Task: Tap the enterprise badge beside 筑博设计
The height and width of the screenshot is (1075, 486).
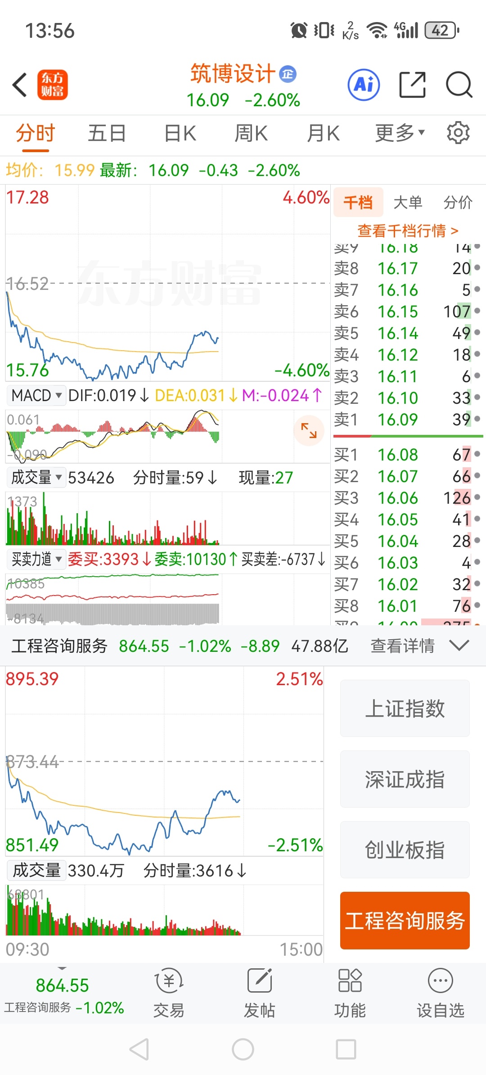Action: tap(288, 74)
